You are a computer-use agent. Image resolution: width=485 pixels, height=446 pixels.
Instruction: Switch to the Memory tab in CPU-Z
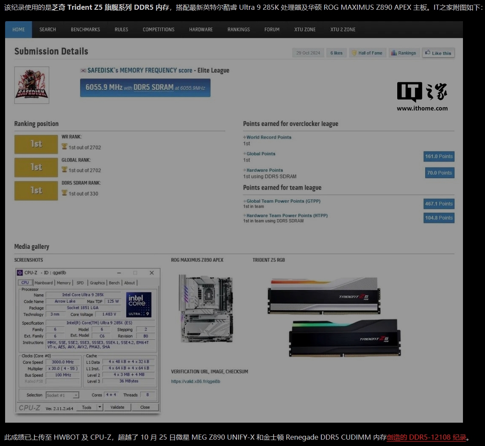(x=64, y=283)
